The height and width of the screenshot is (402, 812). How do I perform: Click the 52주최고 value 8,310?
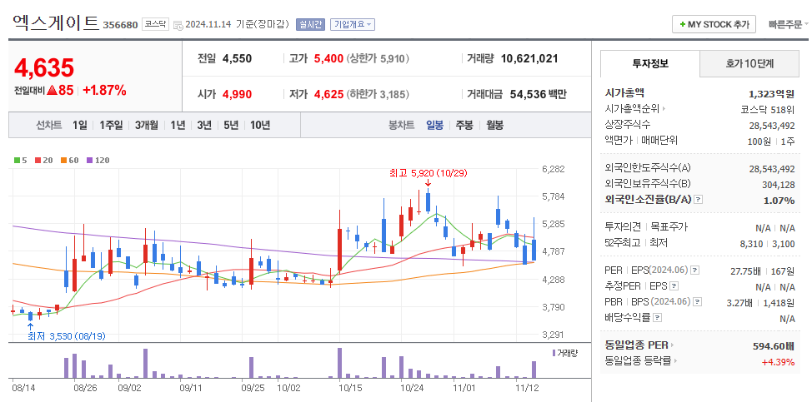click(751, 243)
